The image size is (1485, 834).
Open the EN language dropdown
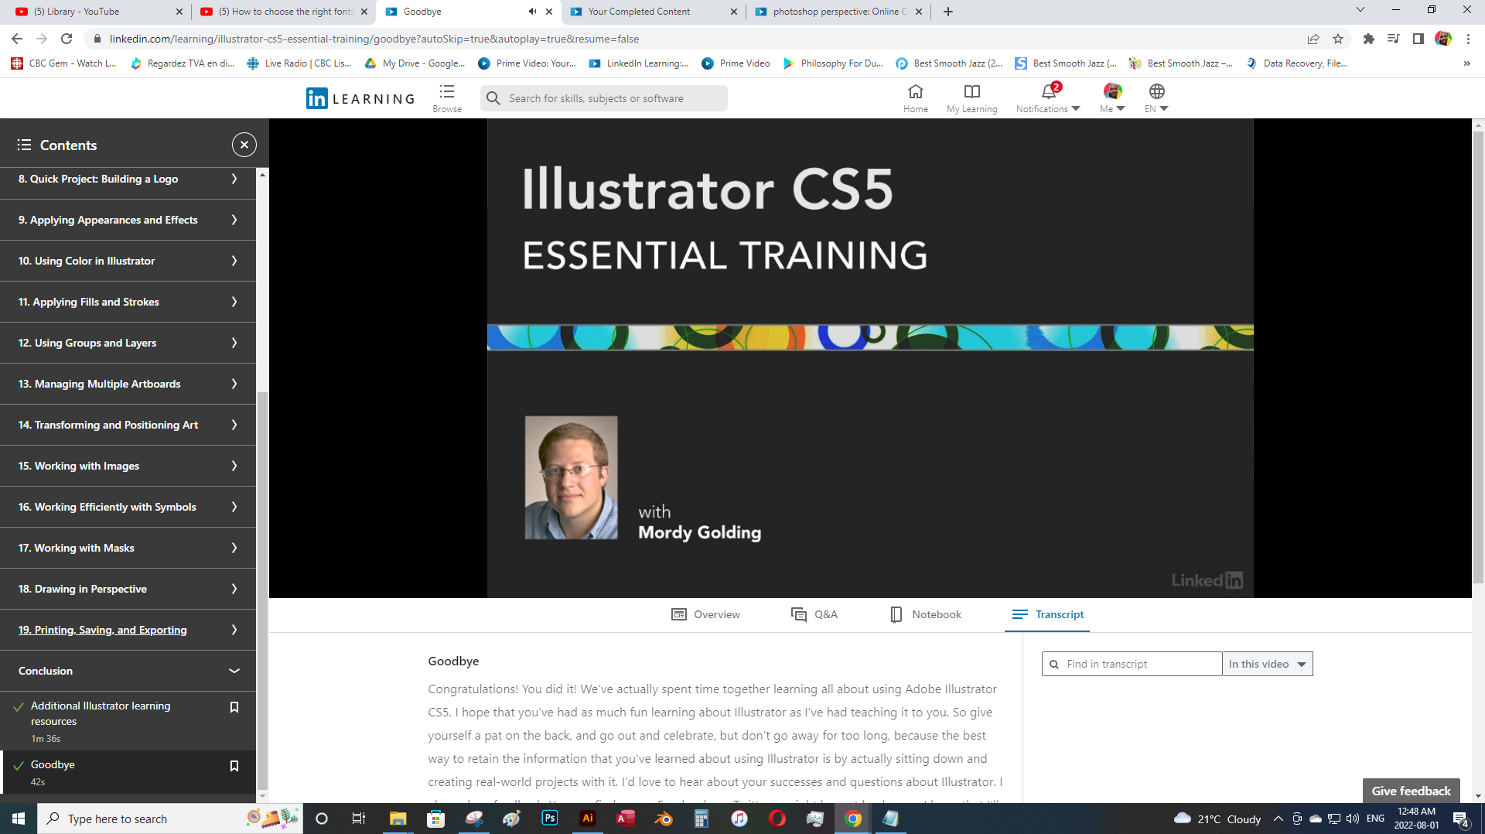(1156, 97)
